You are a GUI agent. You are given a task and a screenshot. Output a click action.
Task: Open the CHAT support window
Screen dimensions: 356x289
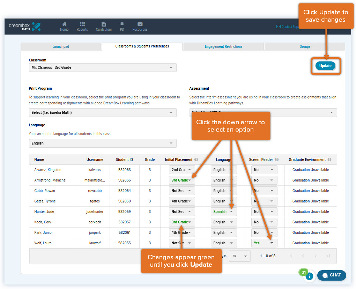(x=331, y=275)
